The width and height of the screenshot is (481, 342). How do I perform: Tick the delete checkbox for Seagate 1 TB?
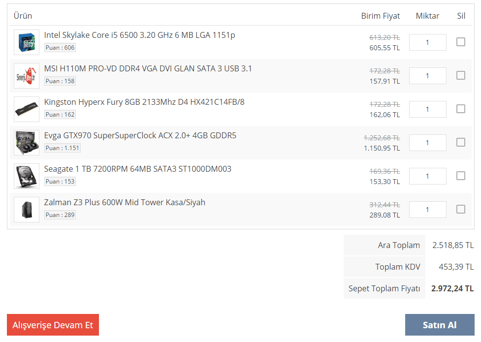click(x=461, y=176)
